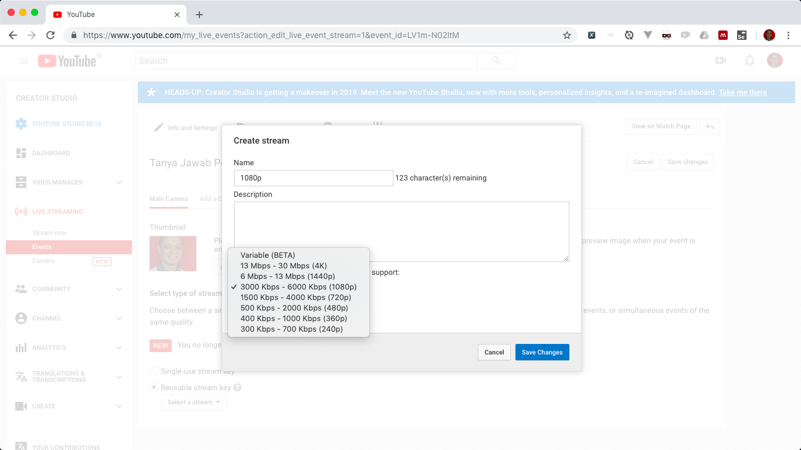Select Reusable stream key radio button

pos(154,387)
